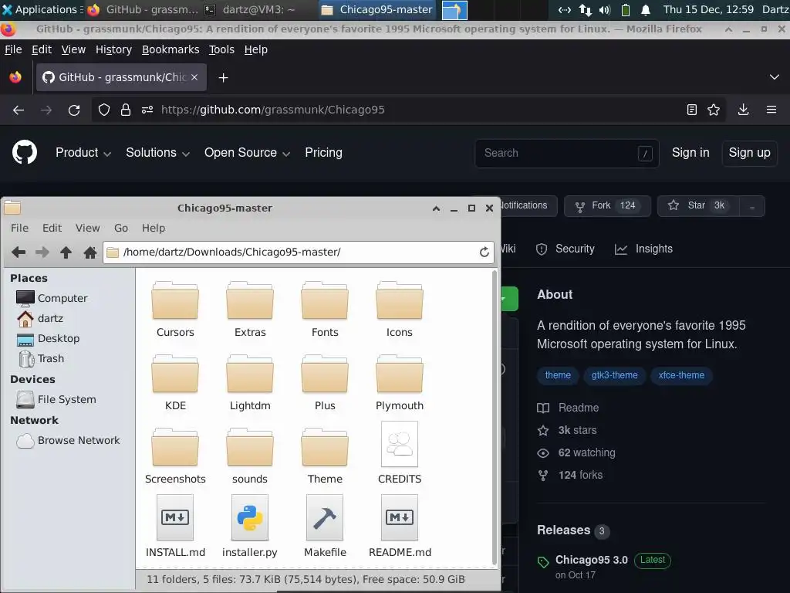Click GitHub Octocat logo

pos(25,152)
